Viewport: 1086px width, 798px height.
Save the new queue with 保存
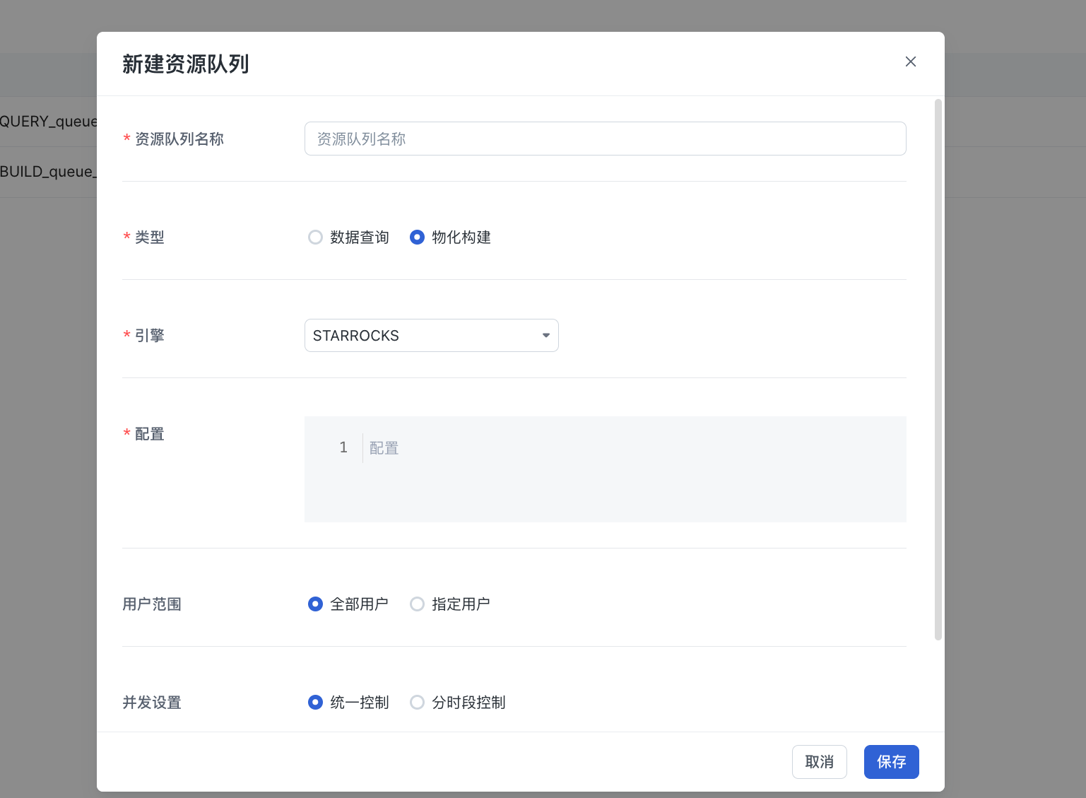coord(891,762)
